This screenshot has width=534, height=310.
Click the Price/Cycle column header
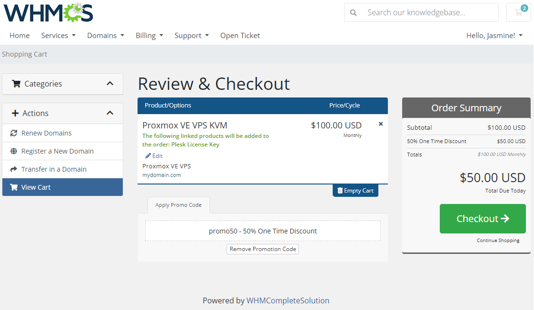click(344, 106)
